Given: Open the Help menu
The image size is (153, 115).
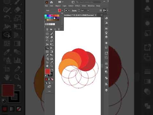Looking at the screenshot, I should click(x=98, y=6).
